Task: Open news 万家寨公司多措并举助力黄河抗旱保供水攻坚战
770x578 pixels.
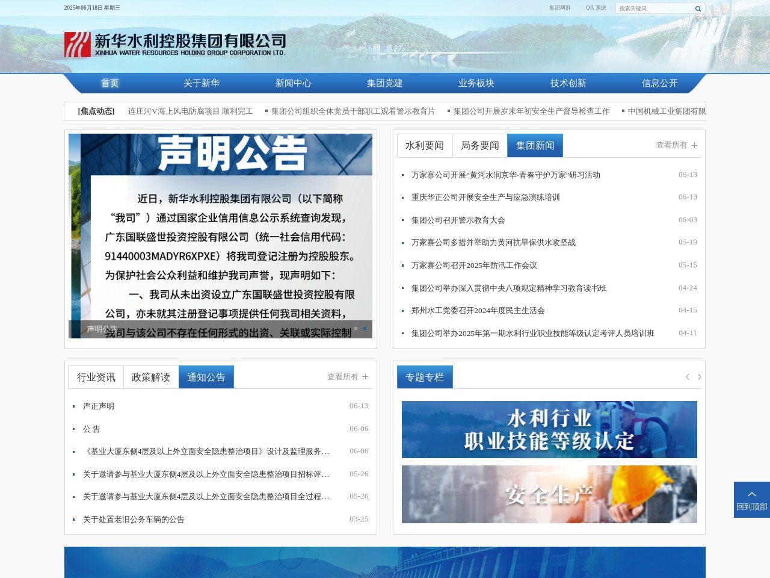Action: (x=493, y=243)
